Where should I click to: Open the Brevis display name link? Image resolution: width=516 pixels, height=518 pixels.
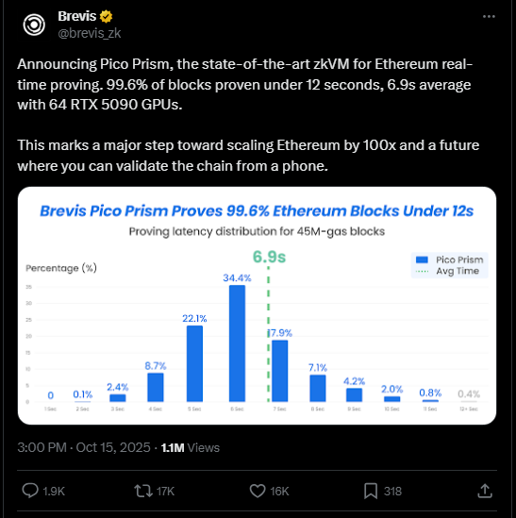77,16
